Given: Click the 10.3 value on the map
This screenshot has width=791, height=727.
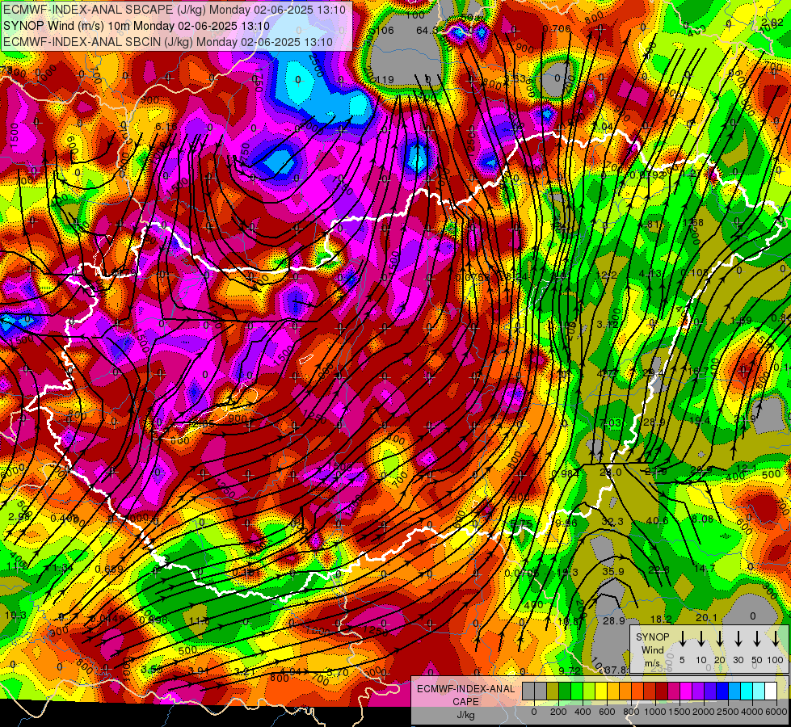Looking at the screenshot, I should [x=15, y=615].
